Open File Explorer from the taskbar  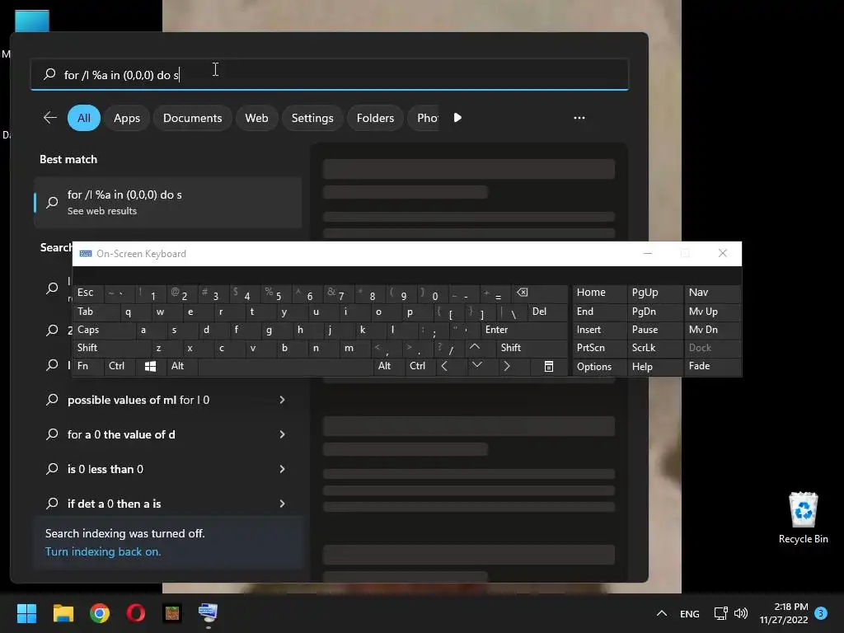point(63,613)
